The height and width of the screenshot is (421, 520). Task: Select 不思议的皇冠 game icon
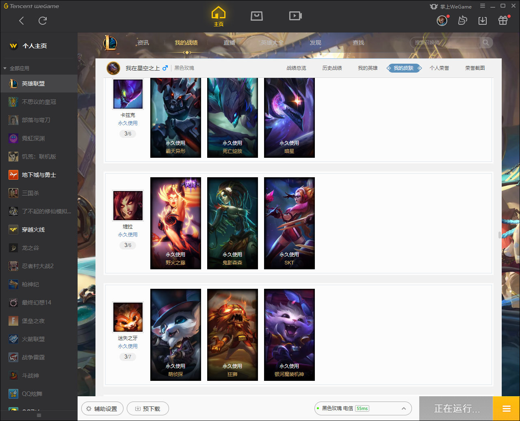click(x=13, y=102)
